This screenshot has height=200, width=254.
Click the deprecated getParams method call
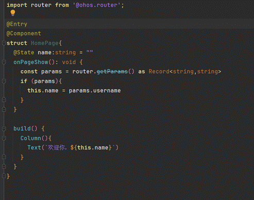tap(112, 72)
